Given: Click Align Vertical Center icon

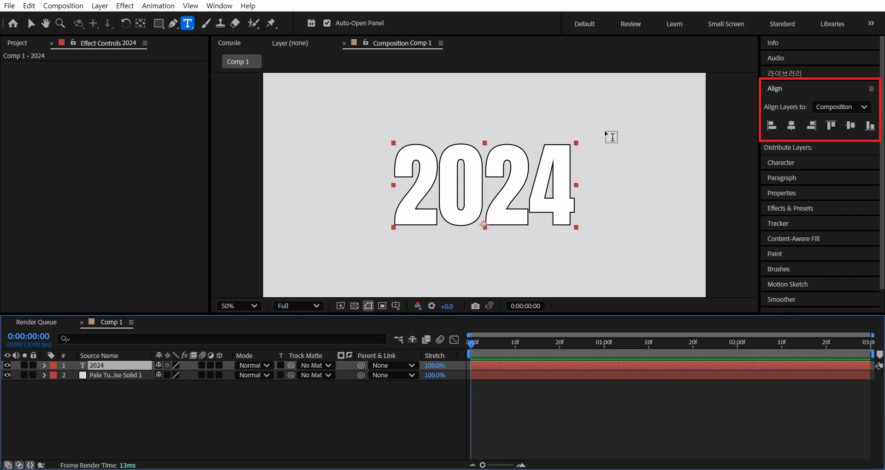Looking at the screenshot, I should [850, 125].
